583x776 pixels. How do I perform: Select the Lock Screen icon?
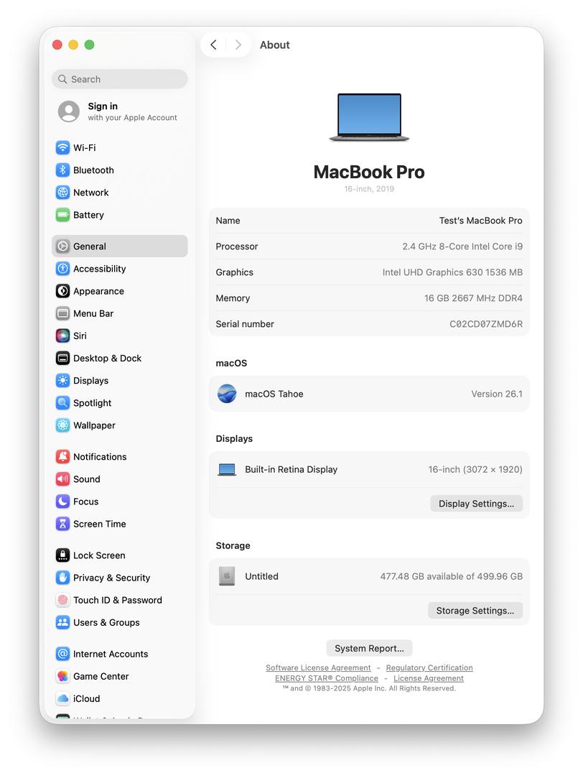(62, 555)
